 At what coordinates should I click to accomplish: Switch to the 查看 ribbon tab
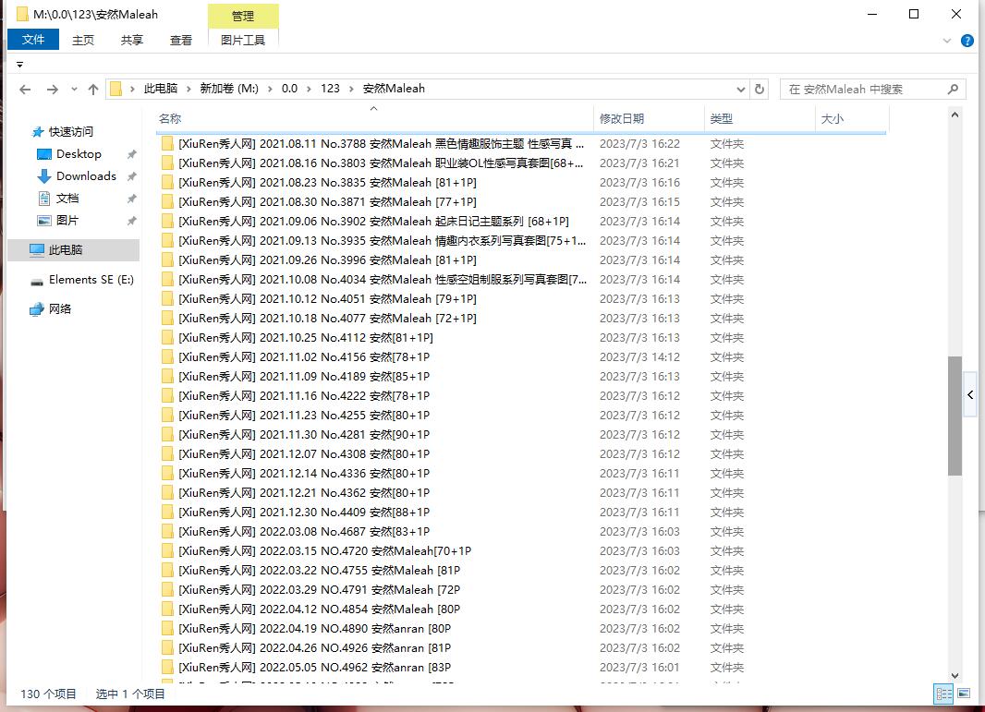[x=181, y=41]
